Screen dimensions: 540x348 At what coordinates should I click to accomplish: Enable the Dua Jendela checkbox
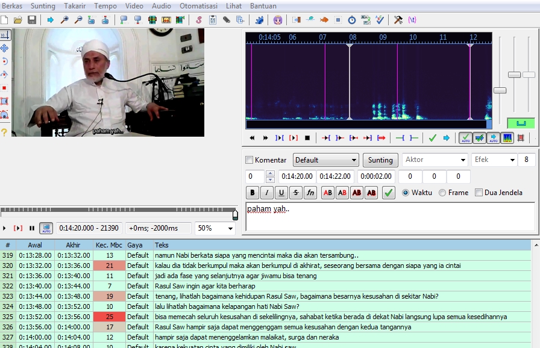pyautogui.click(x=479, y=193)
